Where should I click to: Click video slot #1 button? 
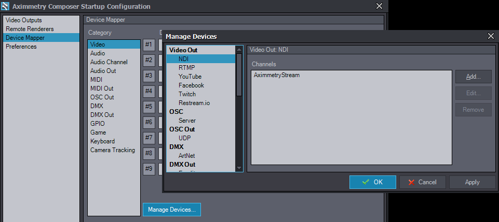(x=149, y=45)
